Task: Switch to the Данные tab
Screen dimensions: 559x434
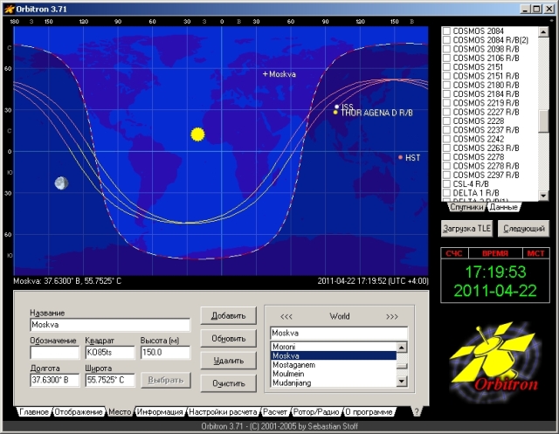Action: [x=503, y=207]
